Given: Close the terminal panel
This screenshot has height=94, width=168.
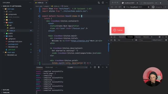Looking at the screenshot, I should click(x=107, y=67).
